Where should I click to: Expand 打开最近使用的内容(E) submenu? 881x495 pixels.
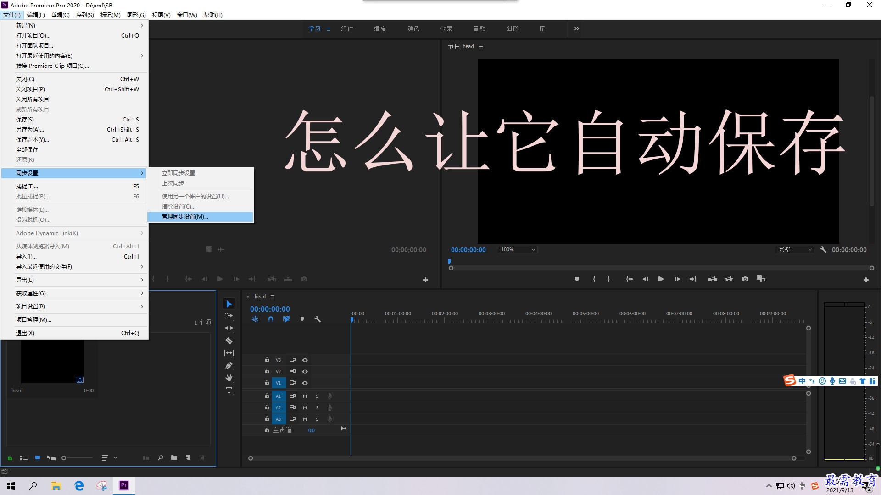point(74,55)
